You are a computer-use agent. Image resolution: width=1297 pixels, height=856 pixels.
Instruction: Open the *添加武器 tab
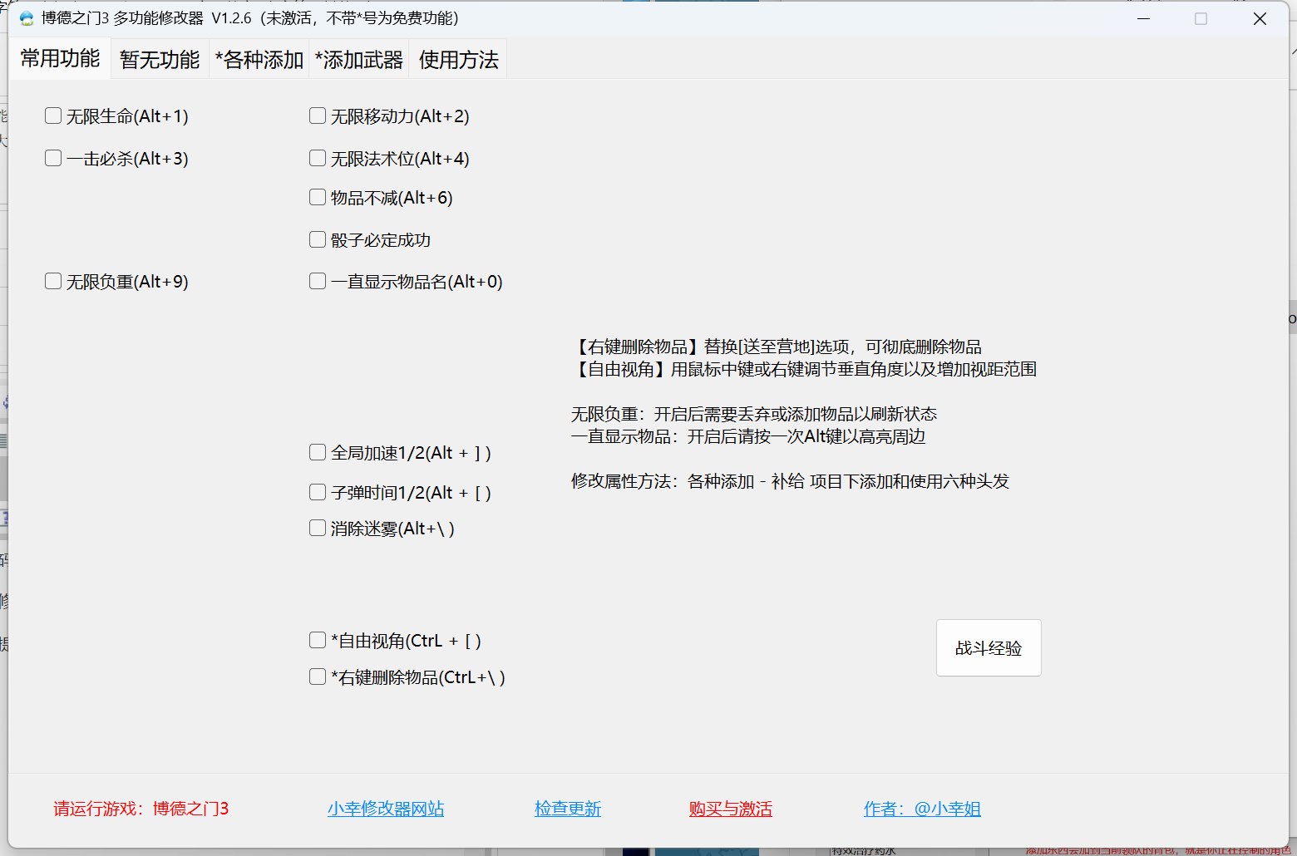(358, 60)
